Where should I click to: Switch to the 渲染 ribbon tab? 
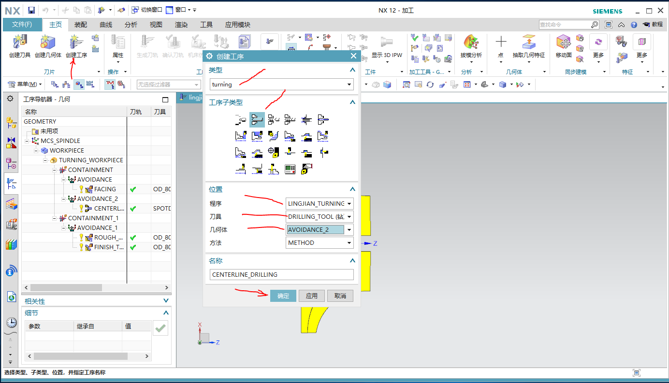pos(181,25)
